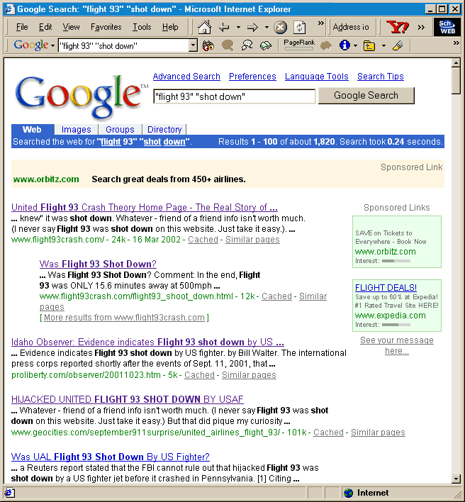Refresh the page using the toolbar icon
465x502 pixels.
click(x=300, y=28)
